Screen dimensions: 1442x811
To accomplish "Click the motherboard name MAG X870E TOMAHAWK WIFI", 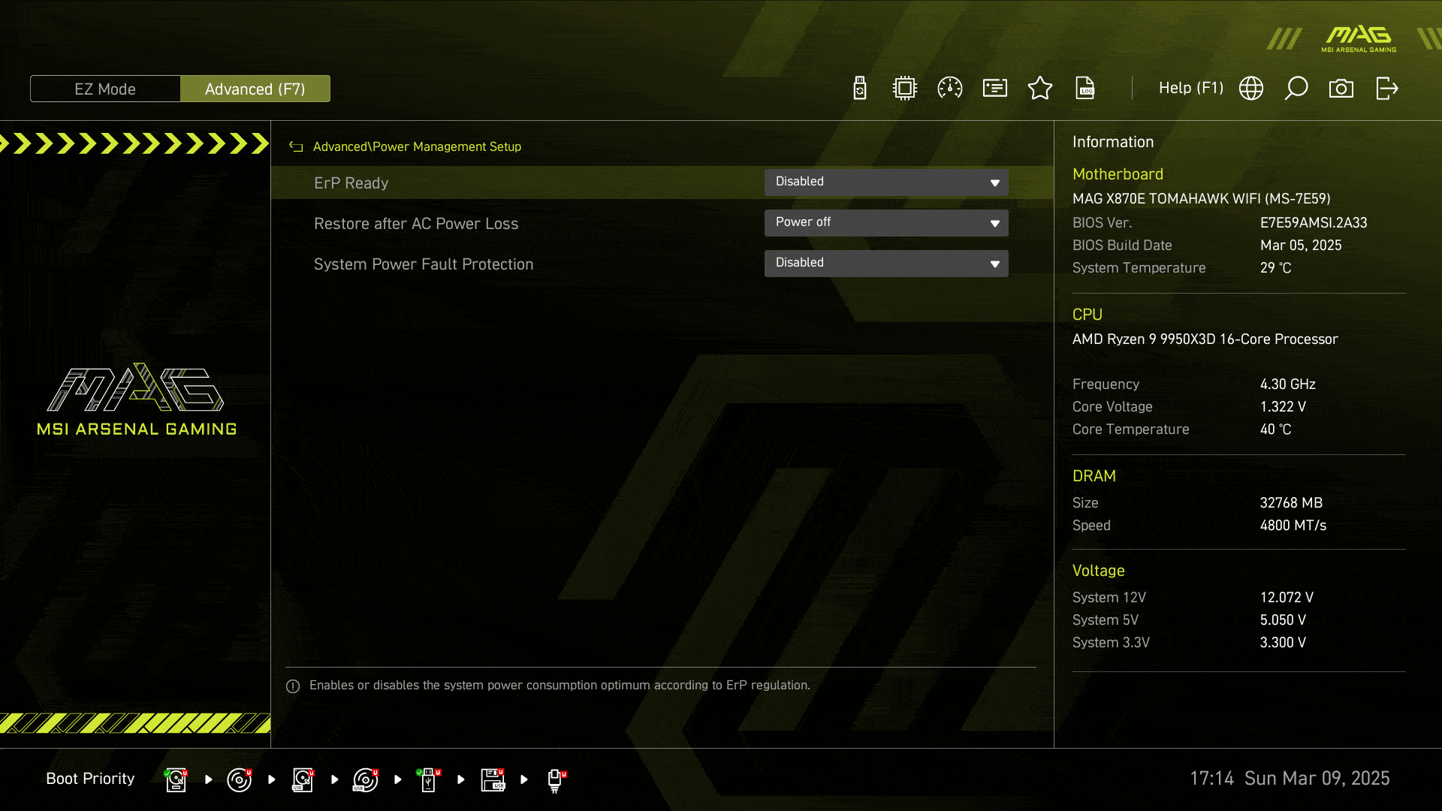I will coord(1201,199).
